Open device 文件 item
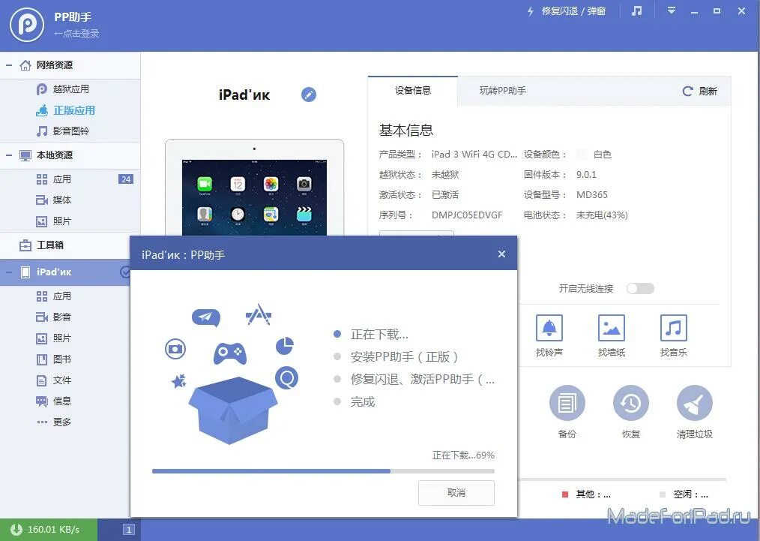 [62, 380]
